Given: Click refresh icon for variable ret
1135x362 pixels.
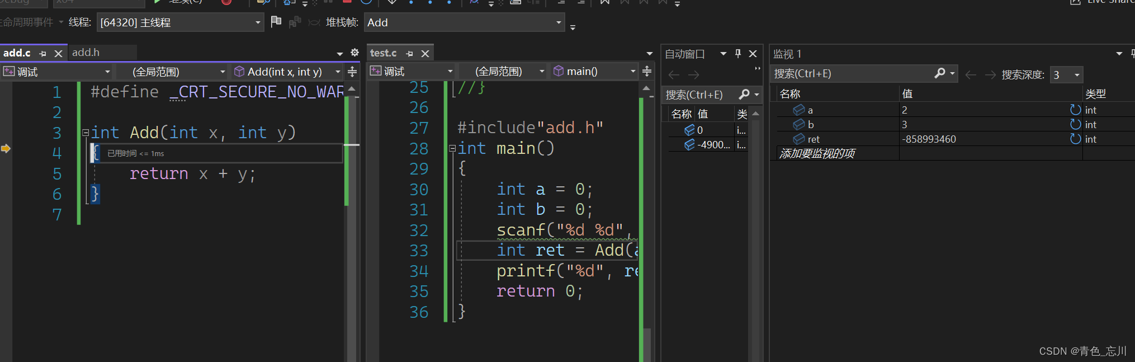Looking at the screenshot, I should [1075, 139].
